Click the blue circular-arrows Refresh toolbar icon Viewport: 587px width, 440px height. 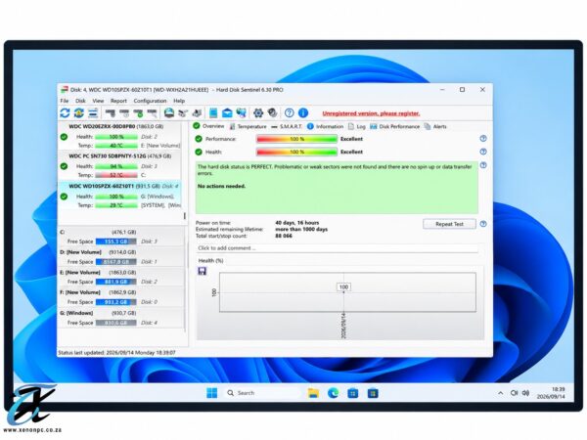pos(65,112)
